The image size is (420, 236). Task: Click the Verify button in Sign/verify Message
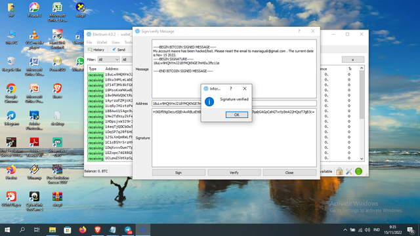click(234, 172)
